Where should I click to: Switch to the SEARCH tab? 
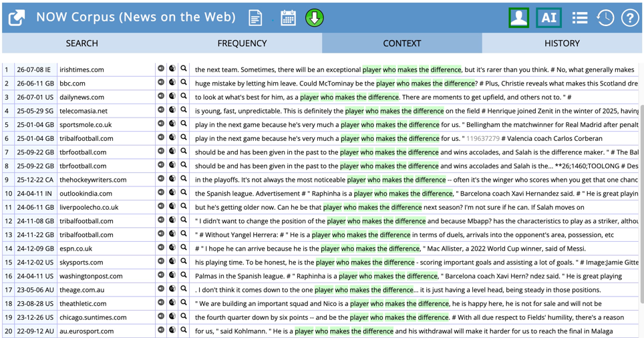click(82, 43)
